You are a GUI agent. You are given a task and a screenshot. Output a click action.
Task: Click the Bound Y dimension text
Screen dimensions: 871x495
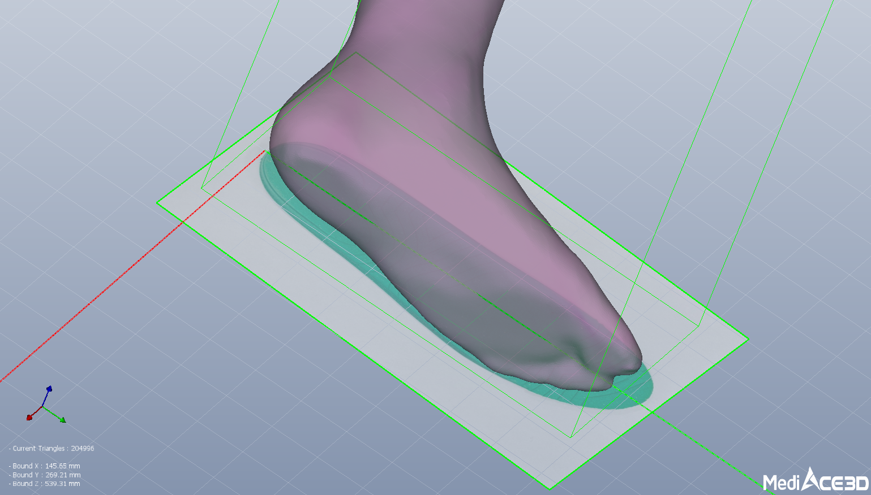tap(46, 475)
